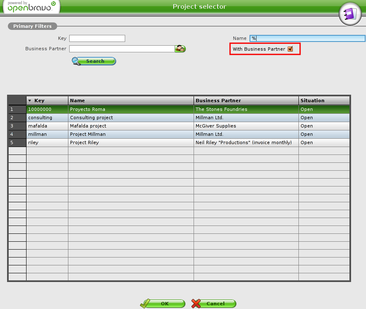The width and height of the screenshot is (366, 309).
Task: Click the Primary Filters section label
Action: (32, 26)
